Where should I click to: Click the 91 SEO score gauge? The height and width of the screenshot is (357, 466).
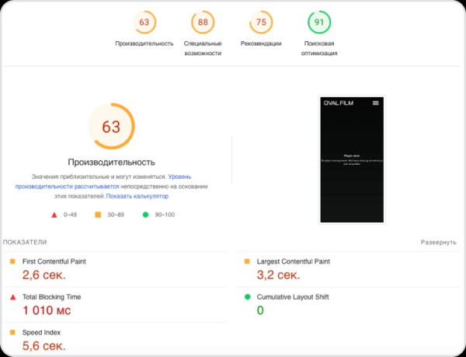[x=320, y=23]
